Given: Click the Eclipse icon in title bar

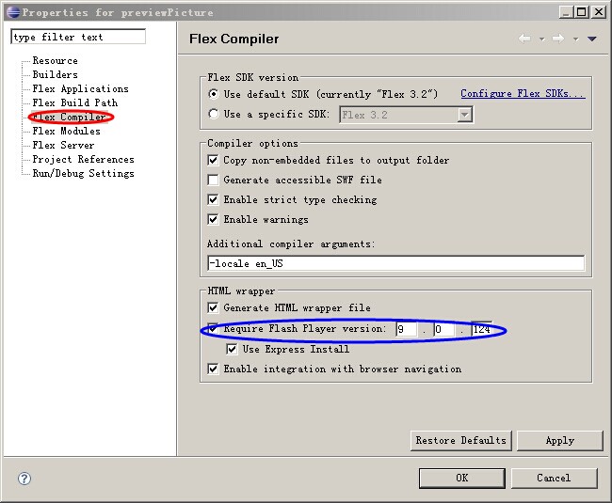Looking at the screenshot, I should coord(13,12).
